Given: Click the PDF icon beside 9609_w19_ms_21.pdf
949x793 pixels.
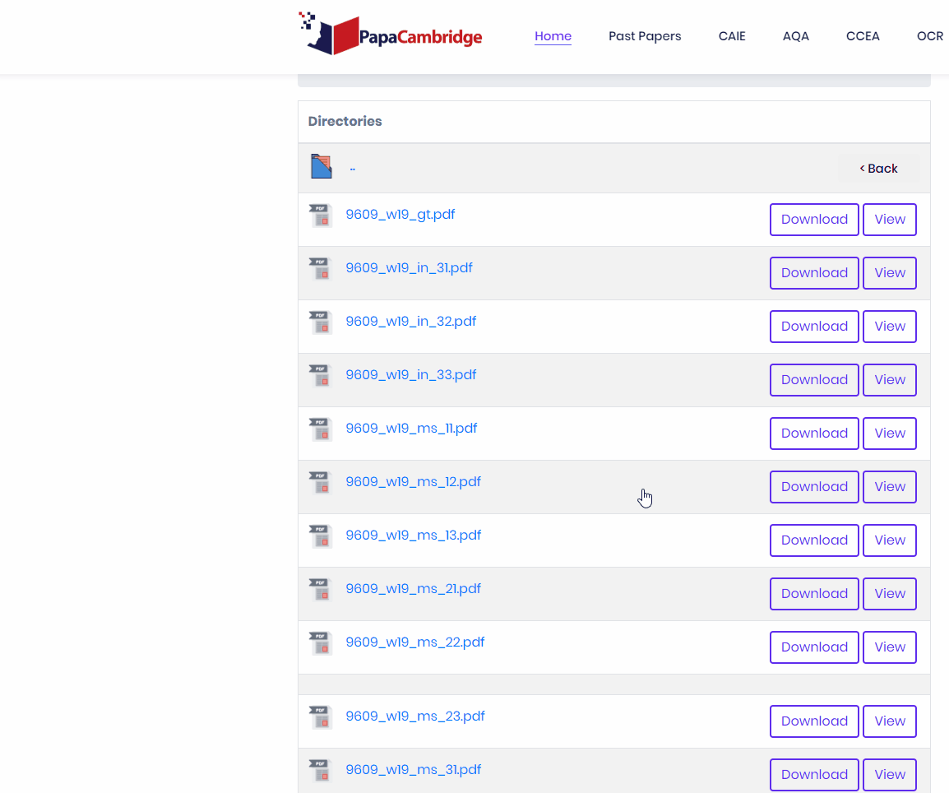Looking at the screenshot, I should [320, 590].
